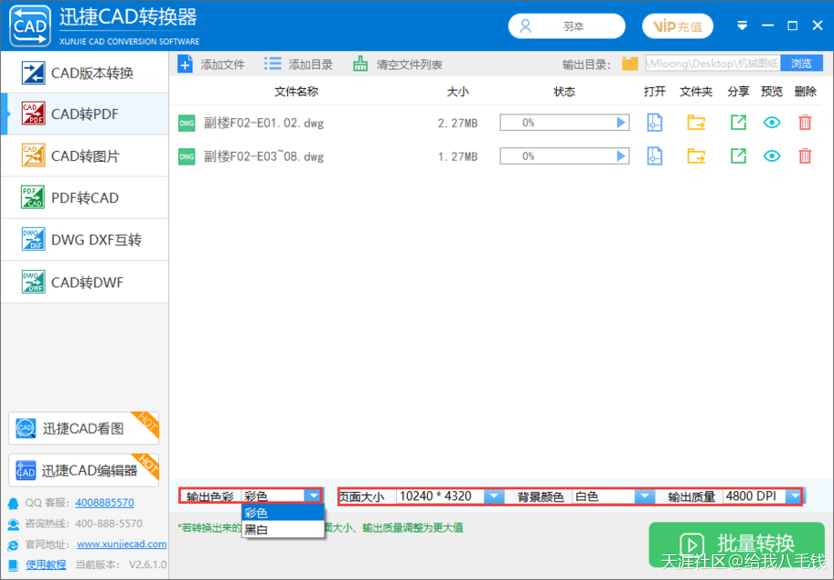This screenshot has height=580, width=834.
Task: Expand the 输出质量 DPI dropdown
Action: click(795, 497)
